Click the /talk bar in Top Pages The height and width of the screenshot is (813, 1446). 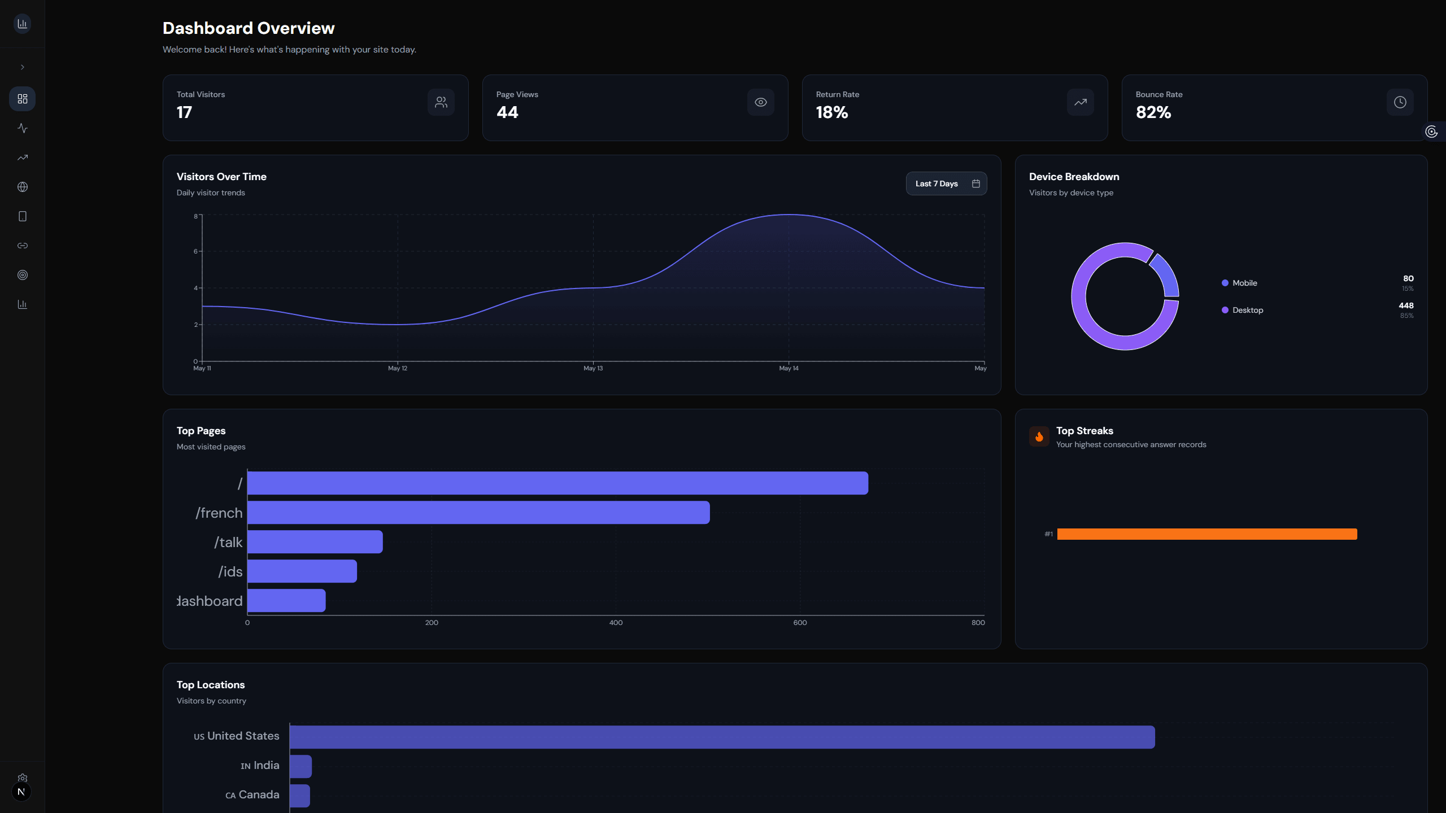[x=315, y=542]
